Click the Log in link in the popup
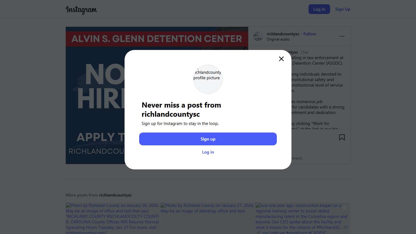Screen dimensions: 416x234 (208, 152)
